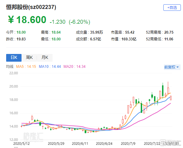The image size is (183, 148).
Task: Switch to 日K daily chart tab
Action: point(14,58)
